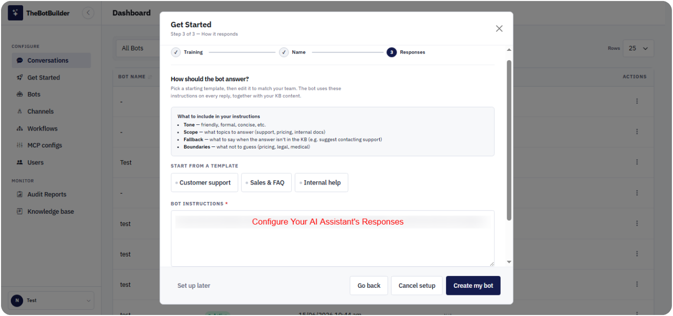673x316 pixels.
Task: Open Workflows in the sidebar
Action: point(51,128)
